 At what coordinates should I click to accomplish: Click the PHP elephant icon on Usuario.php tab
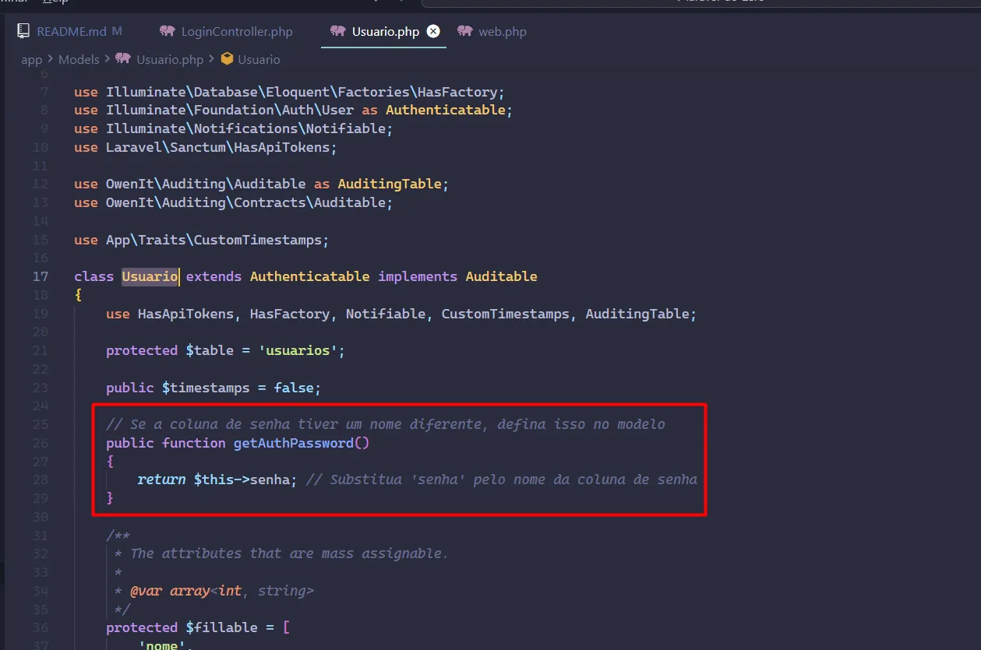point(337,31)
